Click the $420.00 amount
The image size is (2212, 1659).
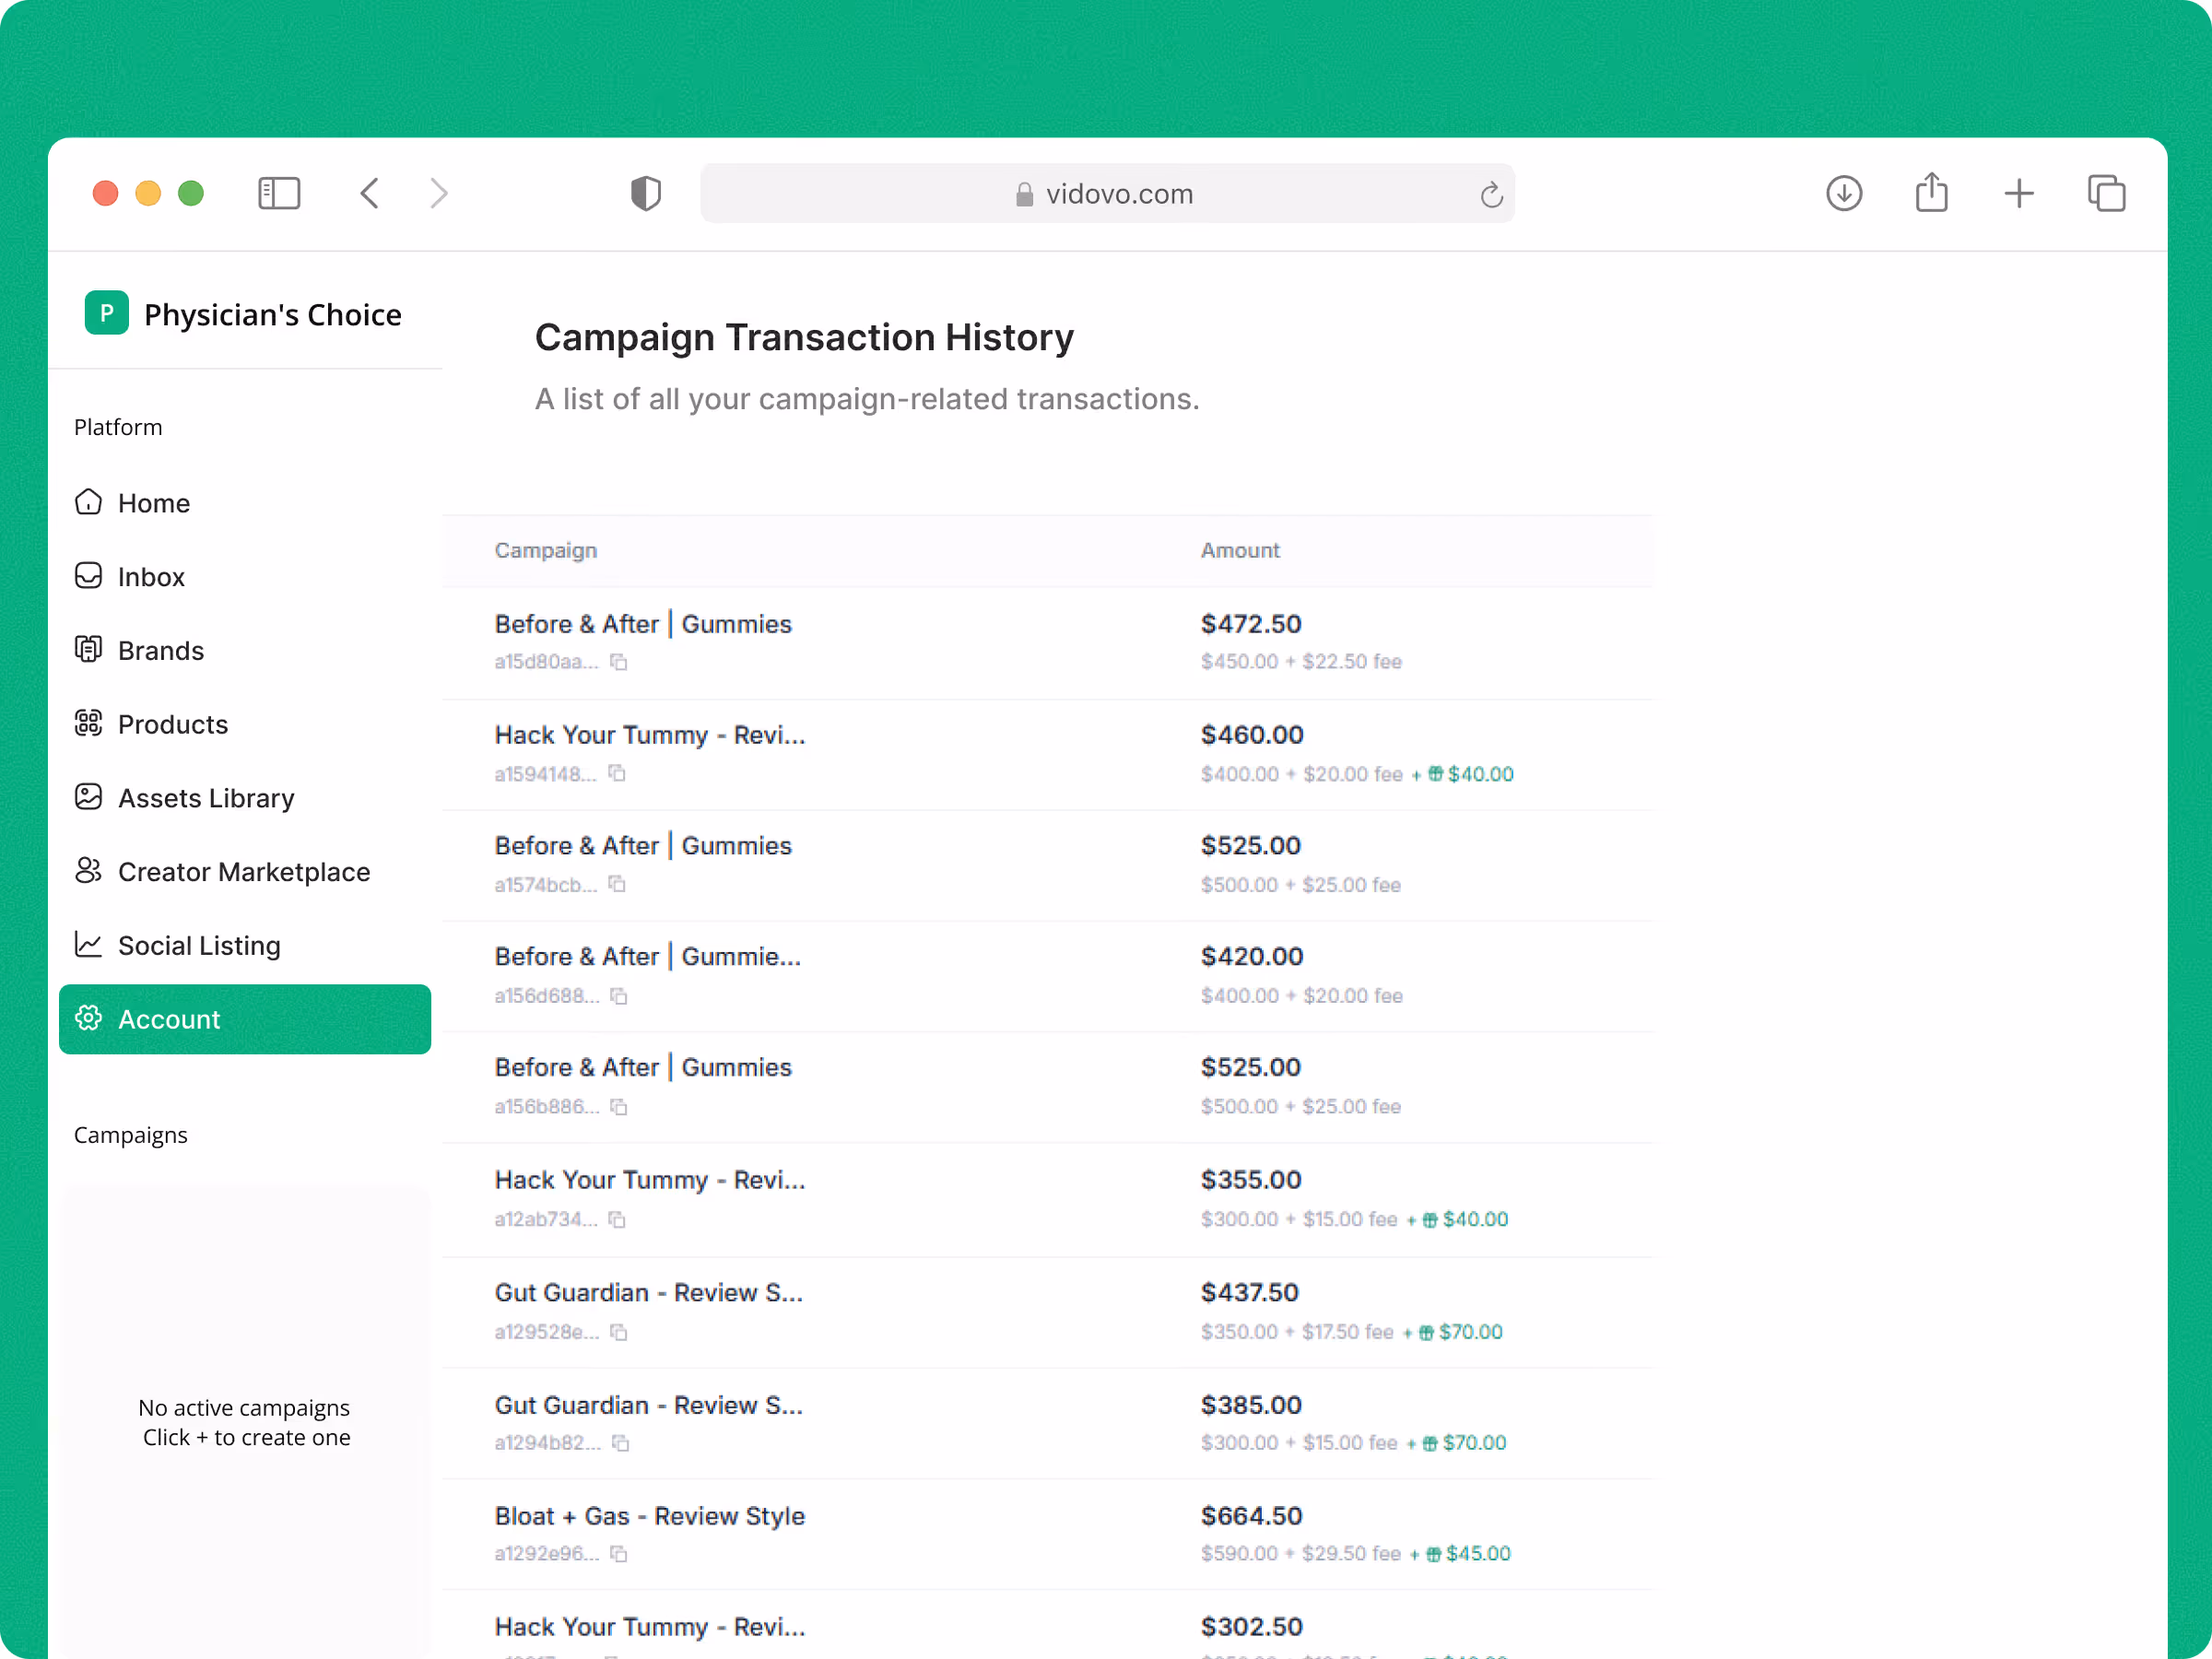point(1252,956)
